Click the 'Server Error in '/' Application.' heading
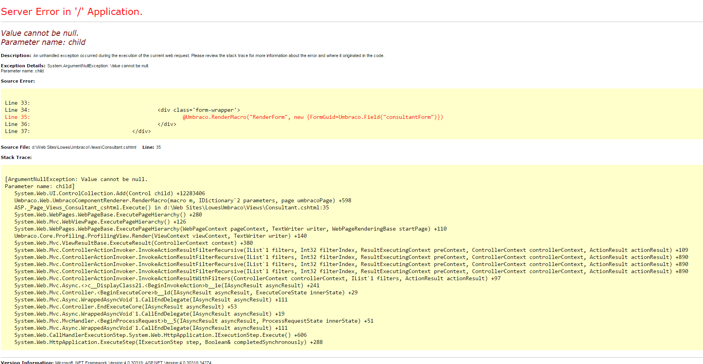The height and width of the screenshot is (364, 703). click(x=71, y=12)
